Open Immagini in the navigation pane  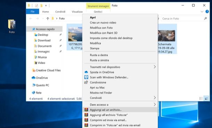[x=43, y=52]
